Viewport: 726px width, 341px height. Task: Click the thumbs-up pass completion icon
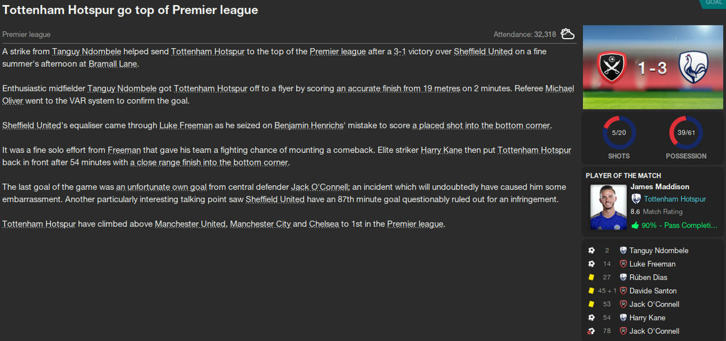click(635, 225)
